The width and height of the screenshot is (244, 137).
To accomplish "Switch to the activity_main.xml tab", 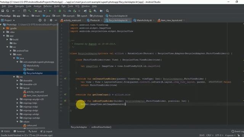I will [x=72, y=20].
